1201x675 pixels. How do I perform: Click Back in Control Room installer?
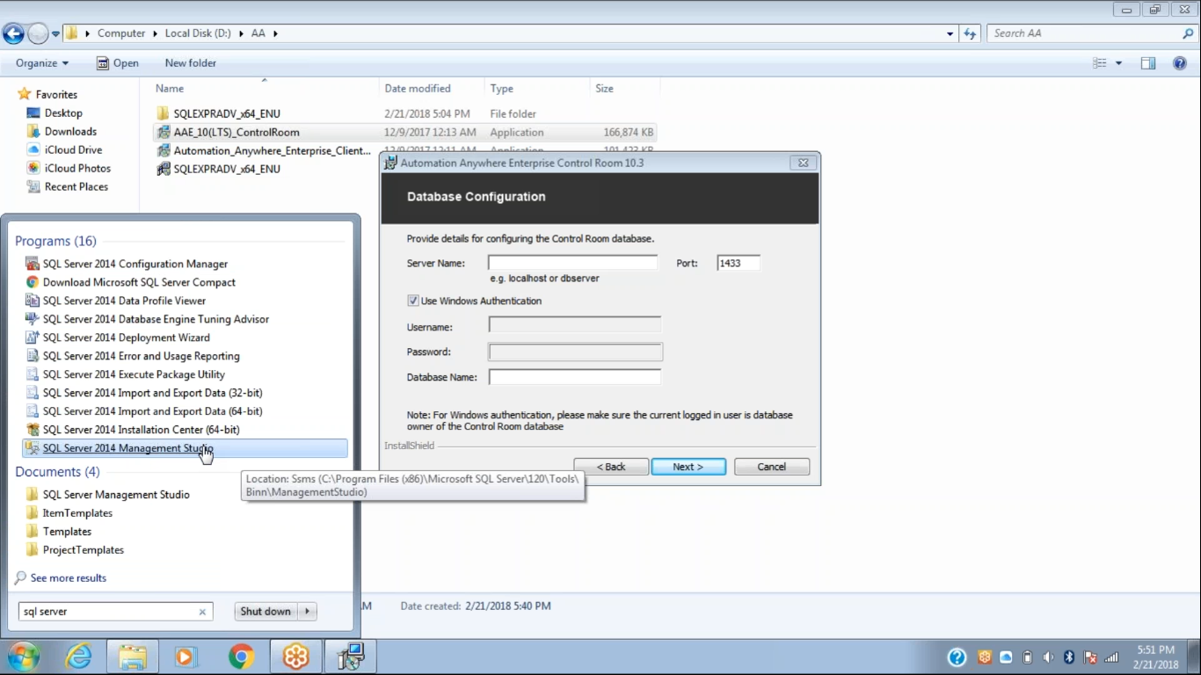click(611, 467)
